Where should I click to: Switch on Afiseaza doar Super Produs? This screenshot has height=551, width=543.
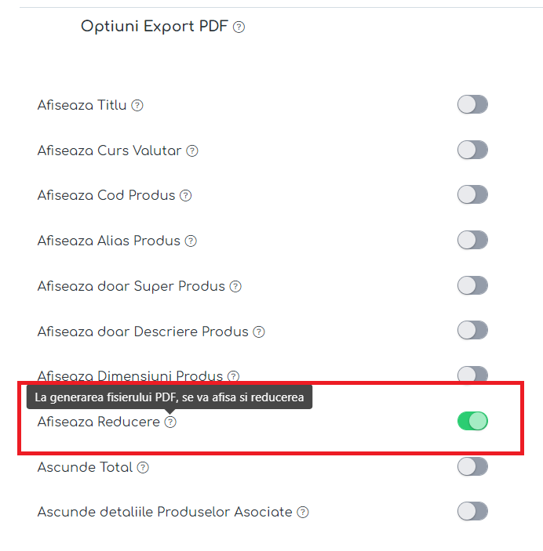[x=472, y=285]
